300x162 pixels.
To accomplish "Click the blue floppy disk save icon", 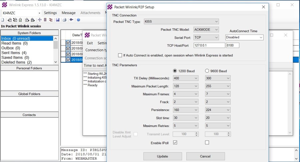I will click(58, 20).
